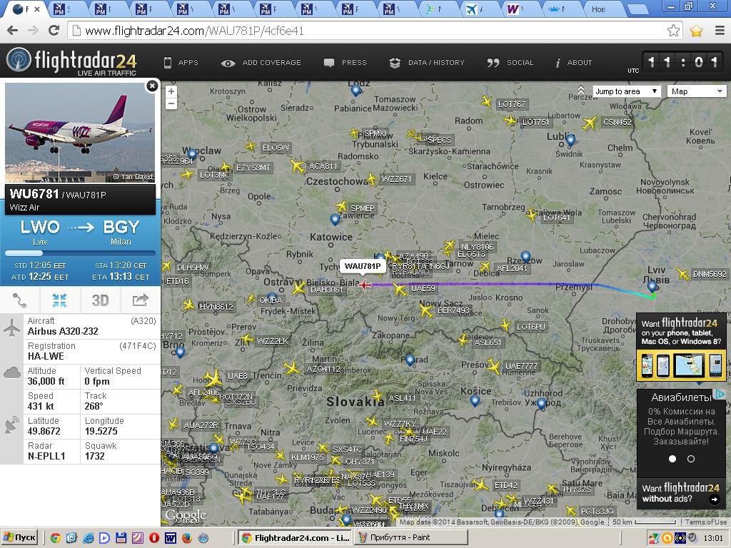Image resolution: width=731 pixels, height=548 pixels.
Task: Click the red WAU781P plane icon
Action: (x=365, y=285)
